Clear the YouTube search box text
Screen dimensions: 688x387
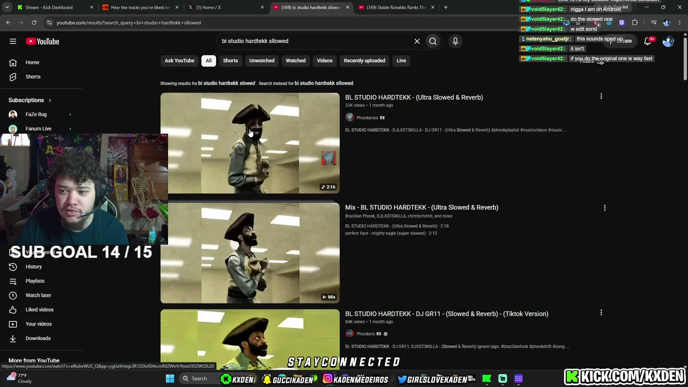pos(417,41)
